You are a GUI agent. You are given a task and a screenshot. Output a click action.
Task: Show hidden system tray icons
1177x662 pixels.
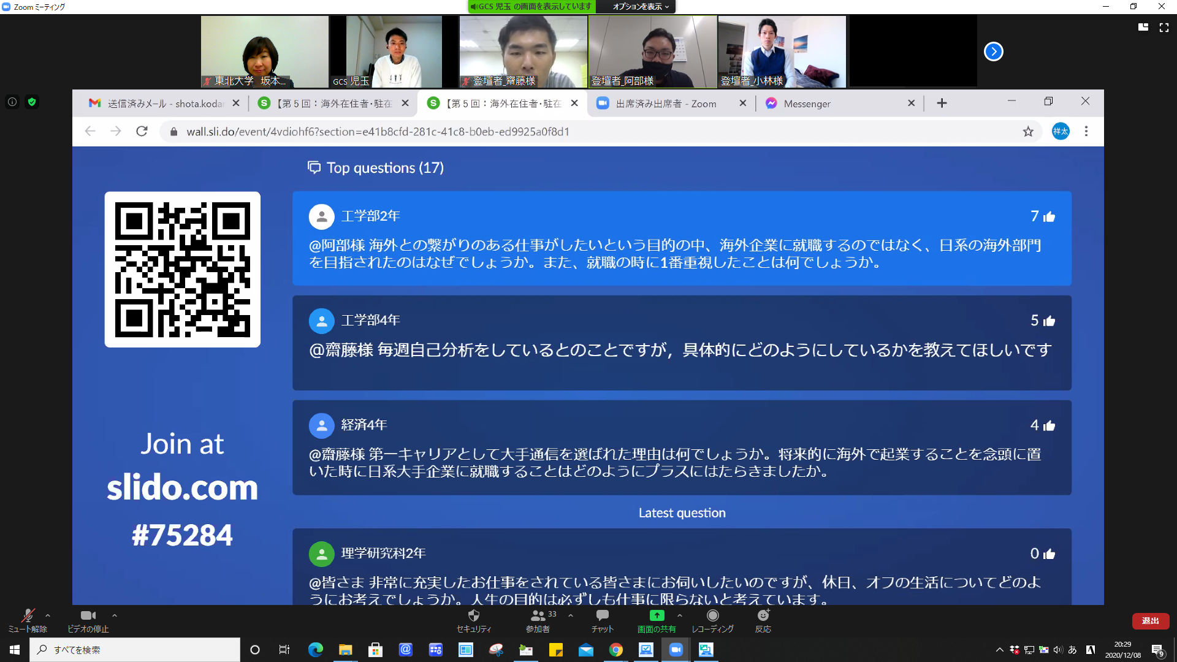coord(1000,650)
